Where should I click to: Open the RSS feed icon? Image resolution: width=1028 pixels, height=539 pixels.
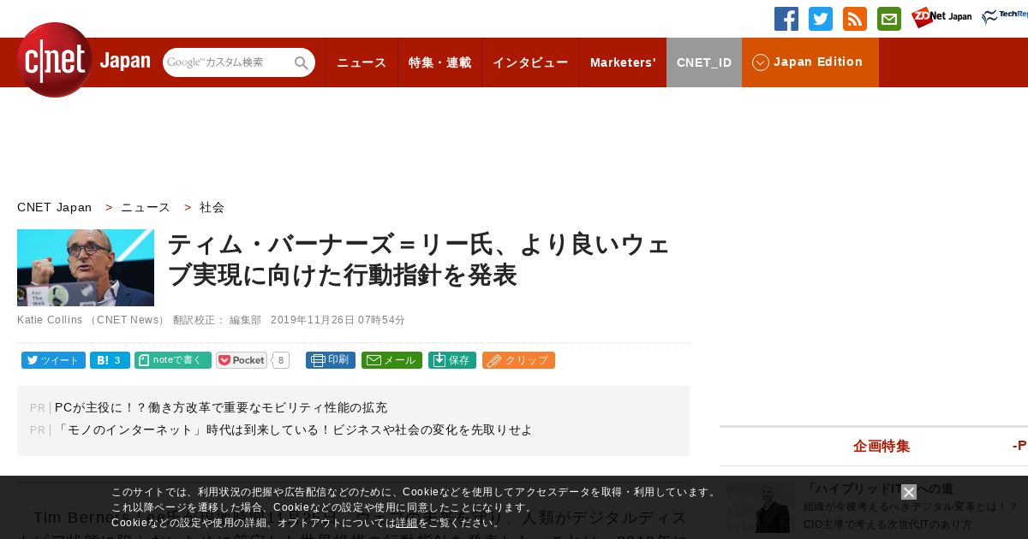(855, 19)
